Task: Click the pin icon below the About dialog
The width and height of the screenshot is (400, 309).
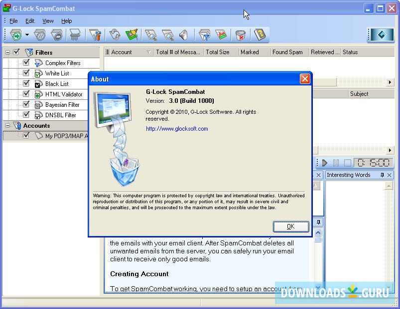Action: 318,222
